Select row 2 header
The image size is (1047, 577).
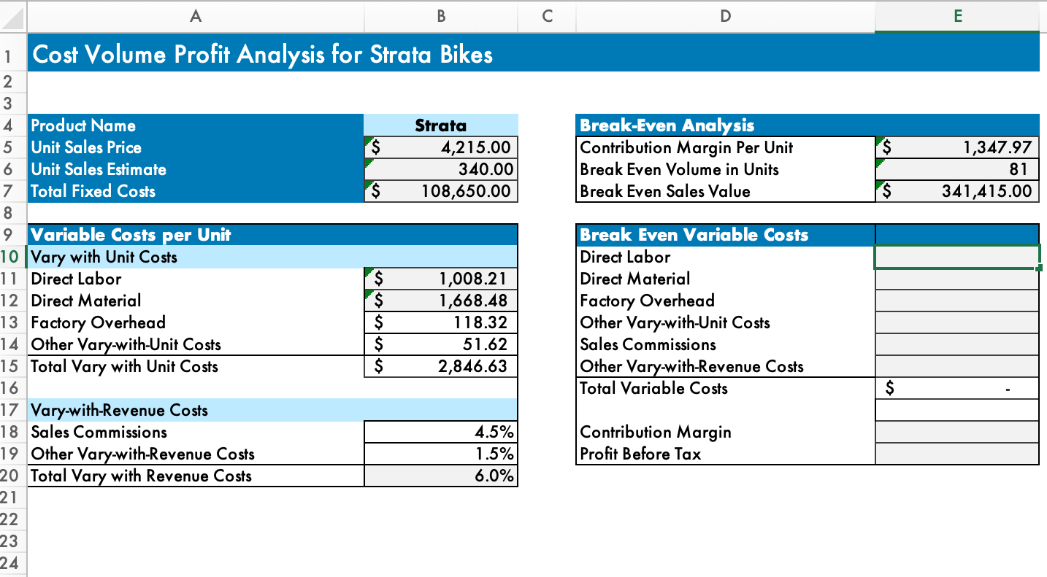coord(13,81)
